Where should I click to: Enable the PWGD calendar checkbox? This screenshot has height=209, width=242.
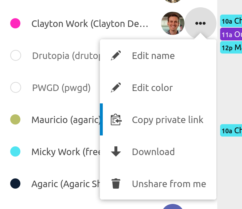pos(16,88)
